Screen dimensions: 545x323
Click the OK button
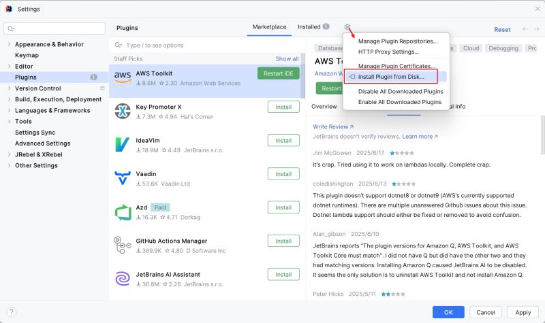point(448,312)
